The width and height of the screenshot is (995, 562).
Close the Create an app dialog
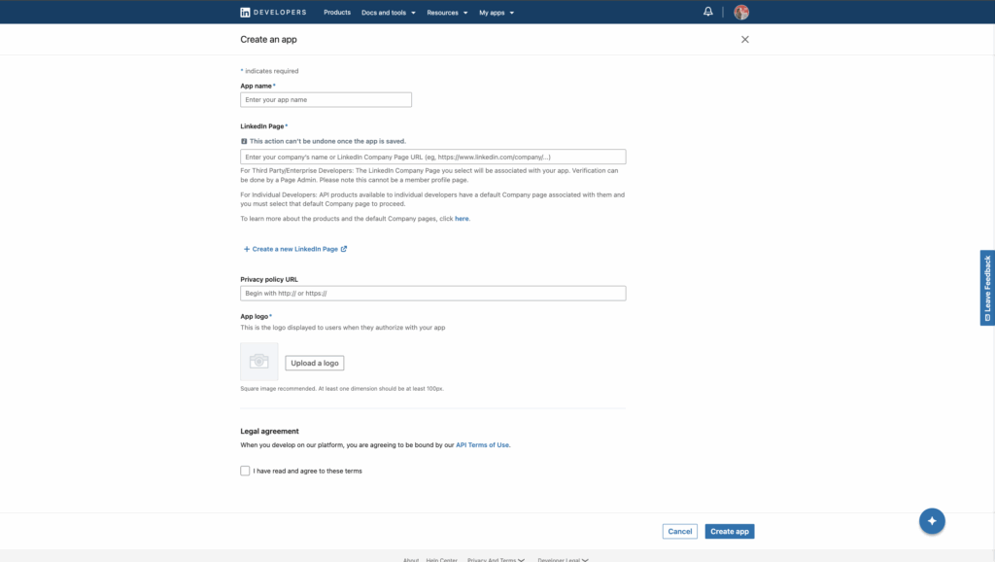click(x=745, y=40)
